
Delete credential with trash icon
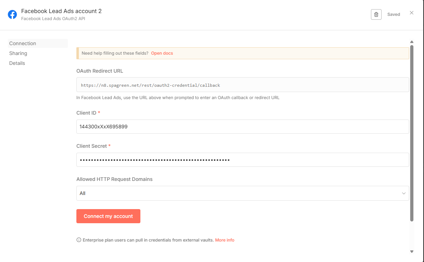pyautogui.click(x=376, y=14)
